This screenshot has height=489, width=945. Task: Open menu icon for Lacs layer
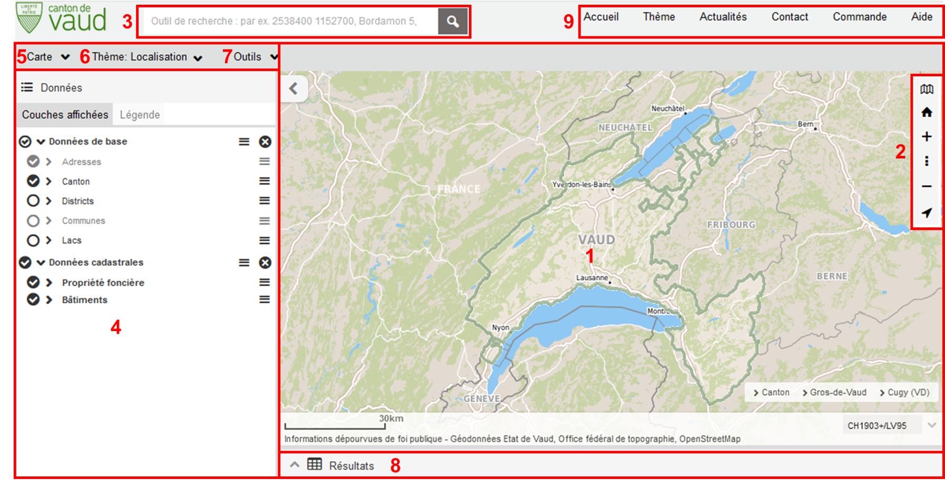264,241
